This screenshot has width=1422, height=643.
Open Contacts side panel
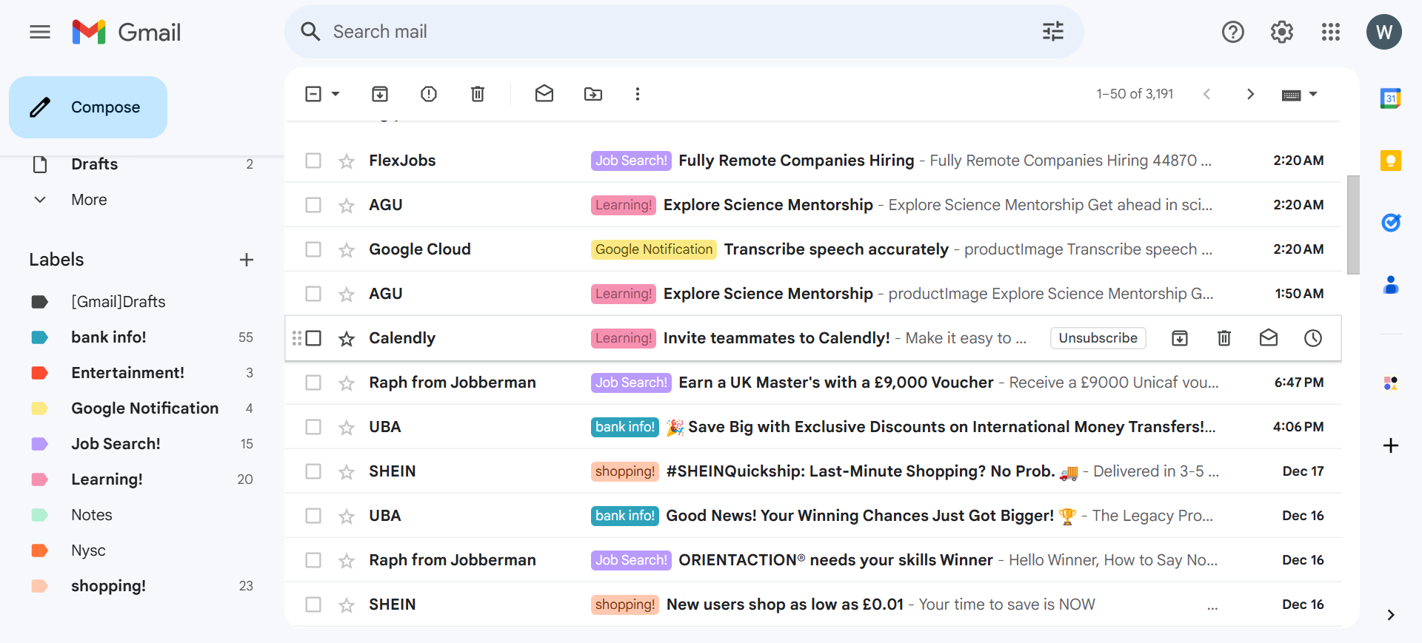tap(1391, 284)
